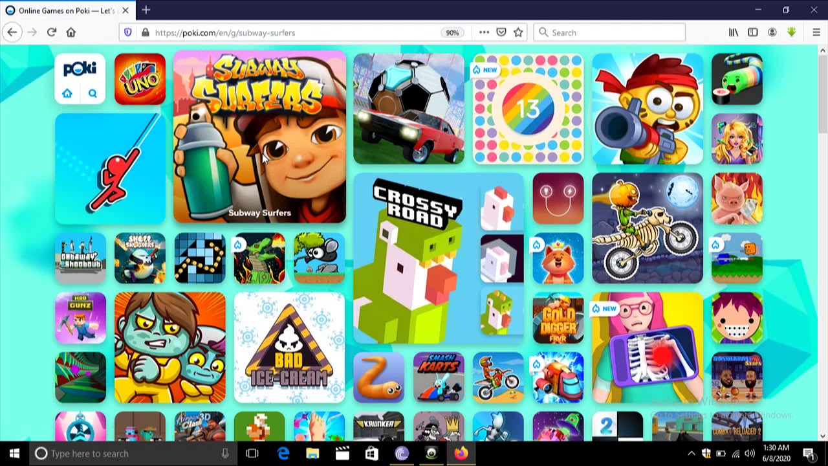Open the X-ray doctor game tile
The image size is (828, 466).
point(648,348)
